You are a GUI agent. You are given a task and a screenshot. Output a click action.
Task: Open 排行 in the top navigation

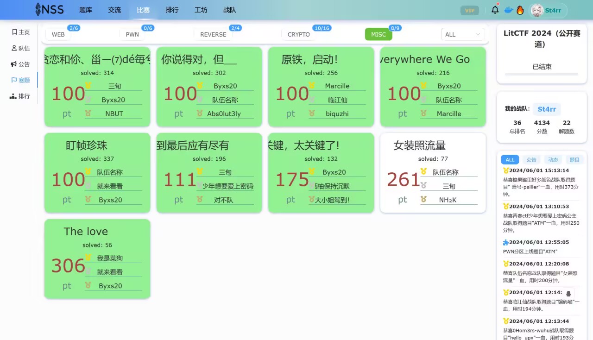click(x=172, y=10)
